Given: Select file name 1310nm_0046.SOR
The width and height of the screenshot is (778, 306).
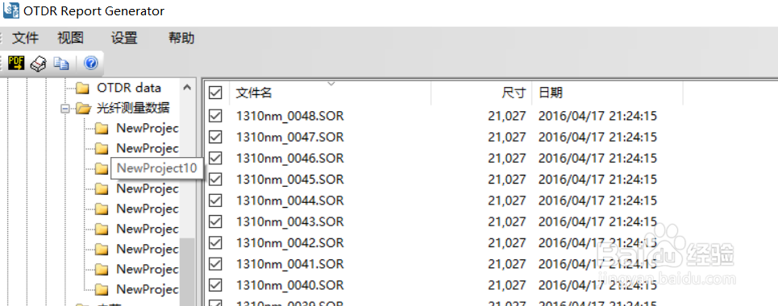Looking at the screenshot, I should click(289, 158).
